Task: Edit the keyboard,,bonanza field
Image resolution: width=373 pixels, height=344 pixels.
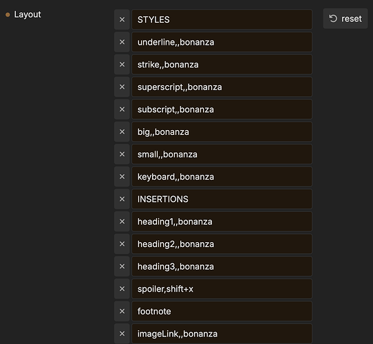Action: pos(222,177)
